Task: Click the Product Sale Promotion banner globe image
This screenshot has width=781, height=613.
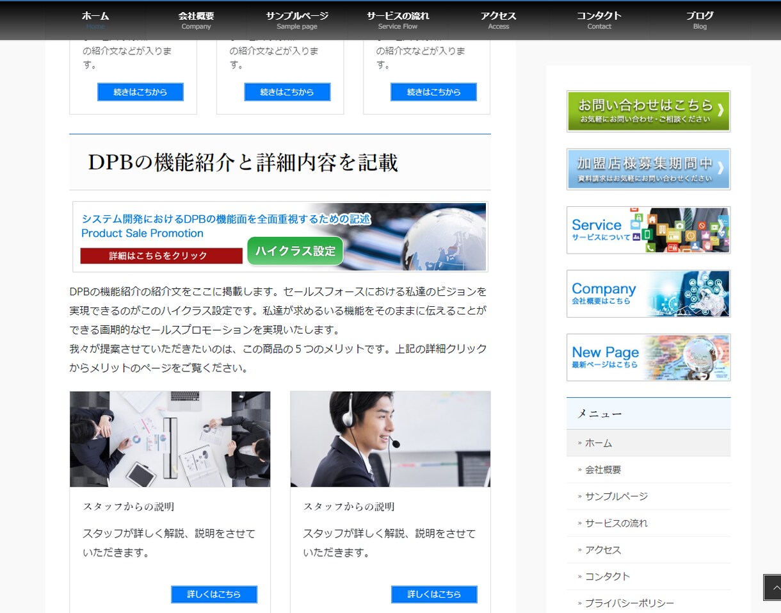Action: pos(445,237)
